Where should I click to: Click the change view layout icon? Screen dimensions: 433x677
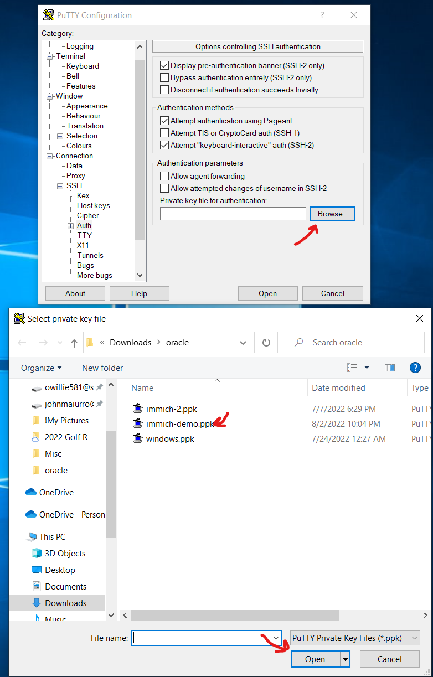click(352, 368)
